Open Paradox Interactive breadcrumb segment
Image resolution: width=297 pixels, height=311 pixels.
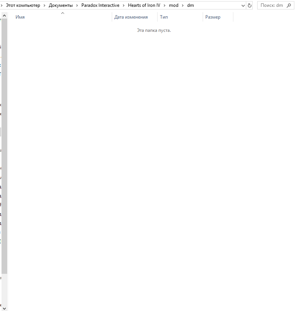point(100,5)
